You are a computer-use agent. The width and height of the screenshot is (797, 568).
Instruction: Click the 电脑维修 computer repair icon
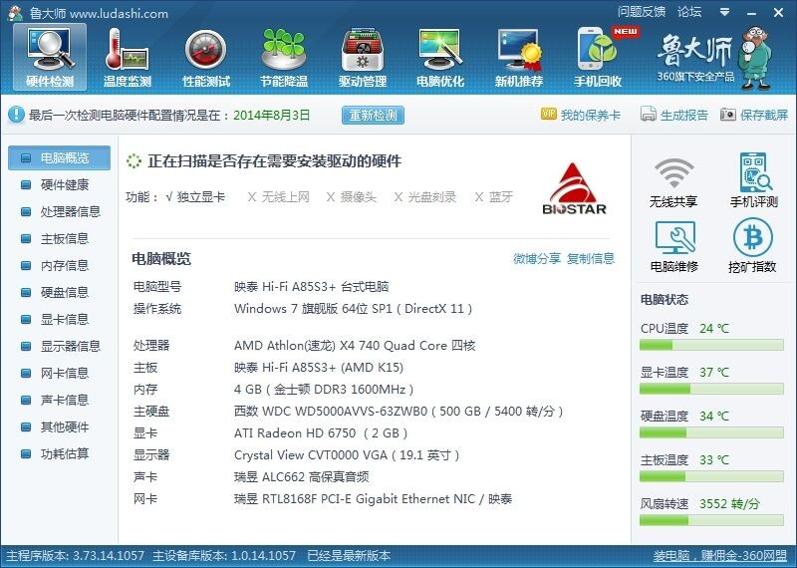tap(673, 246)
